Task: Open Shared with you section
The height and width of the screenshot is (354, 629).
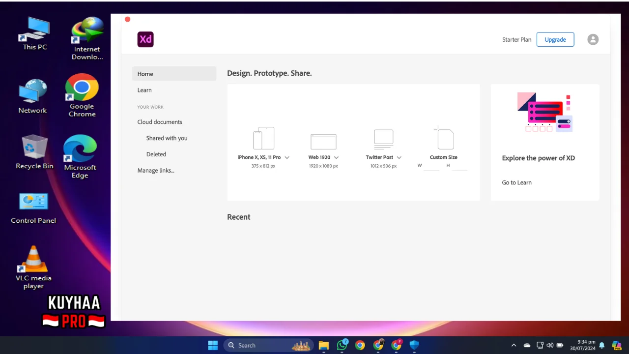Action: click(x=167, y=138)
